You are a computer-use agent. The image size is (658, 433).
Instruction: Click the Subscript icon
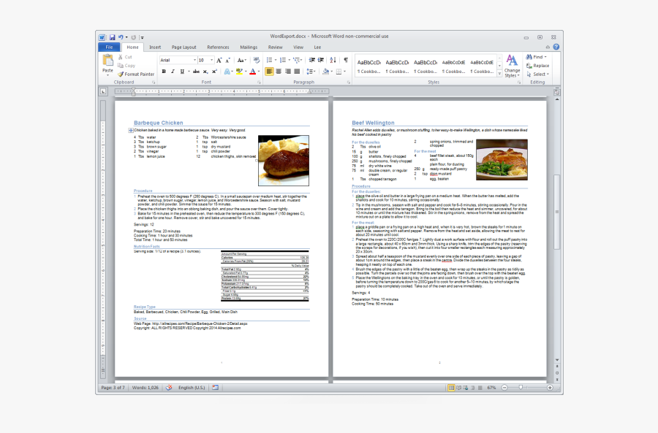tap(205, 71)
